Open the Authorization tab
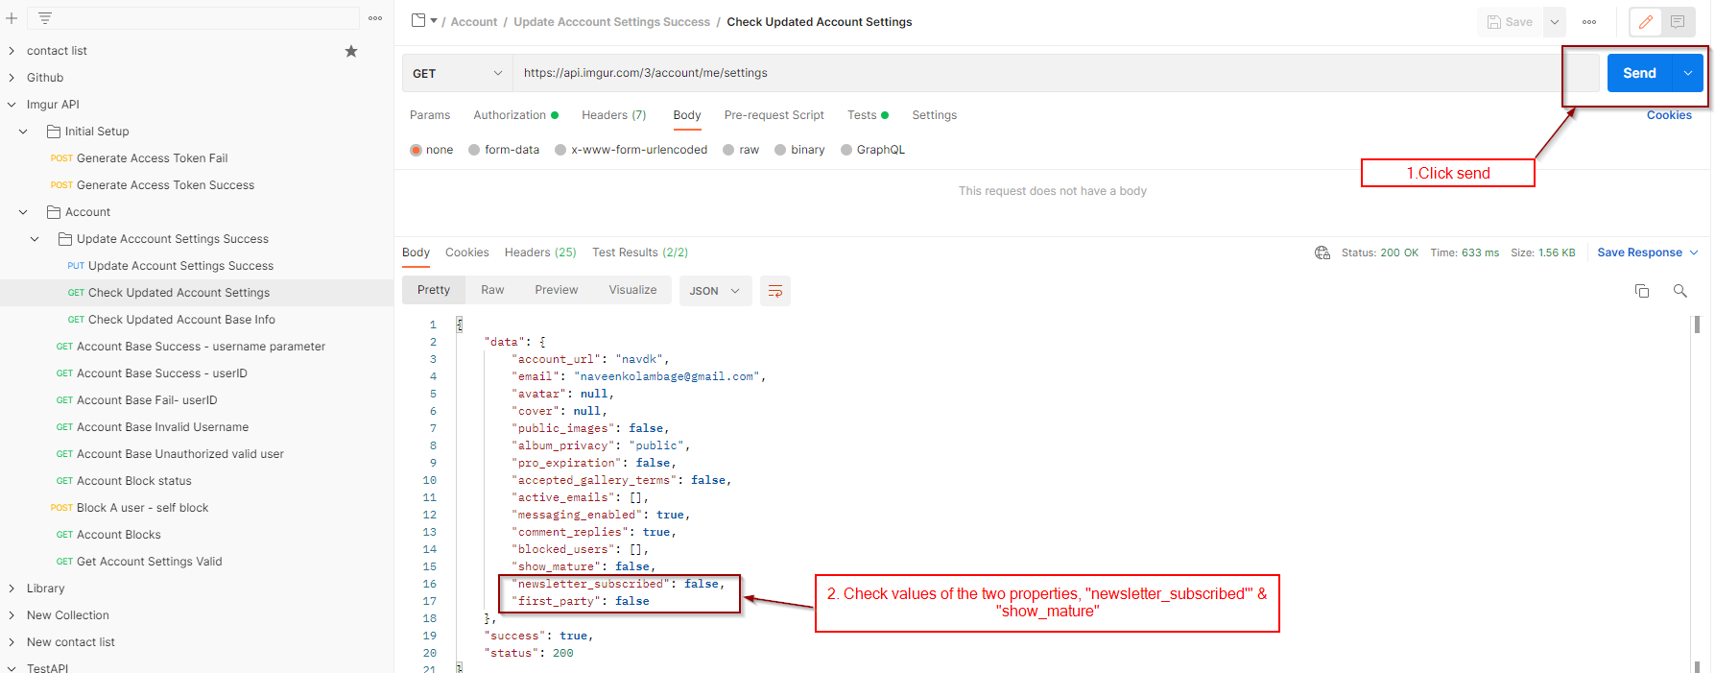The image size is (1715, 673). tap(515, 115)
